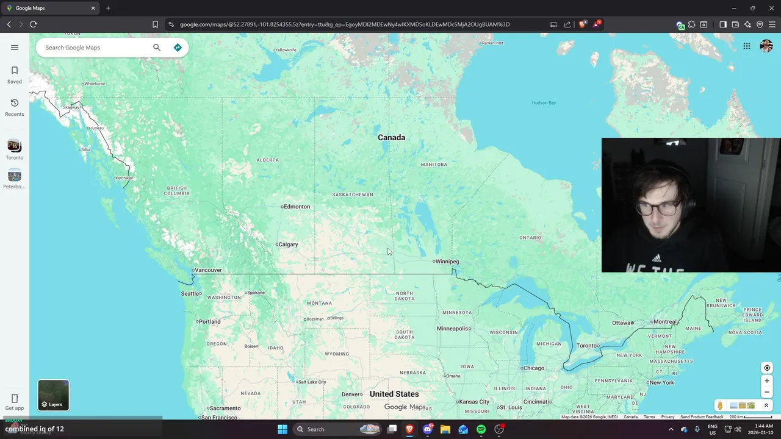
Task: Zoom out the map with minus button
Action: [767, 392]
